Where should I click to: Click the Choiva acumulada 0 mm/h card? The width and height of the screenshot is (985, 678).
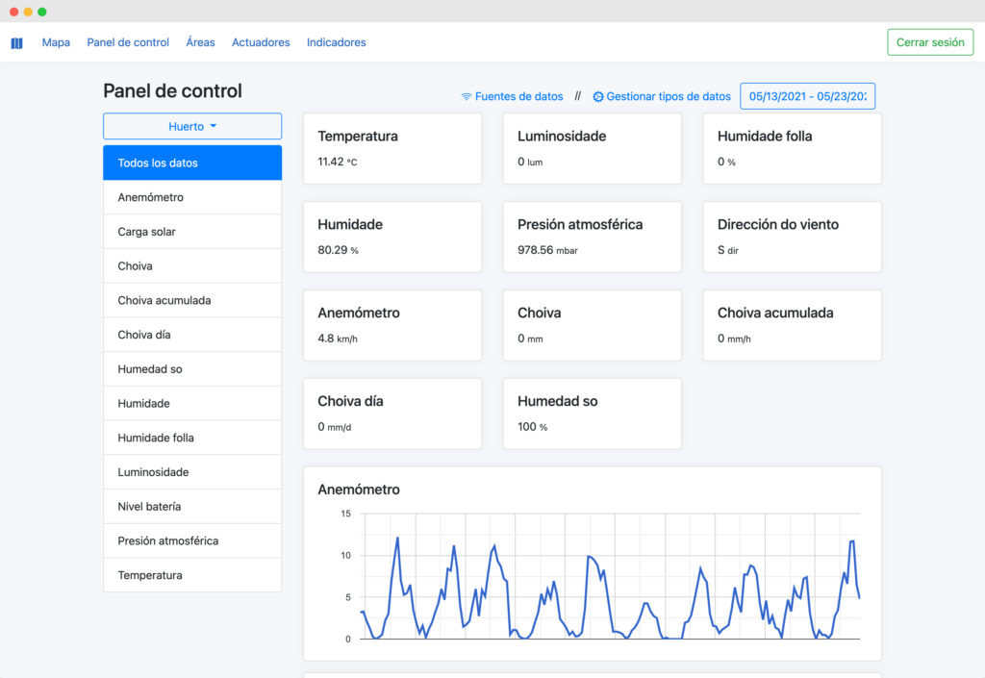coord(793,325)
